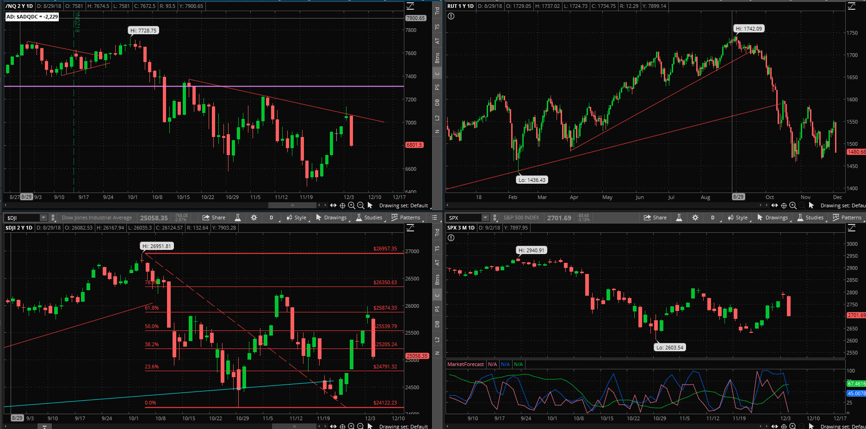Click the zoom-in magnifier under the /NQ chart
866x429 pixels.
point(352,205)
